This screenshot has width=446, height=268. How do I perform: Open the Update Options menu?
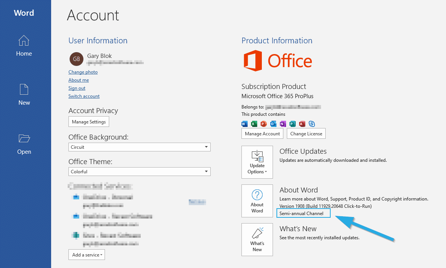(257, 162)
